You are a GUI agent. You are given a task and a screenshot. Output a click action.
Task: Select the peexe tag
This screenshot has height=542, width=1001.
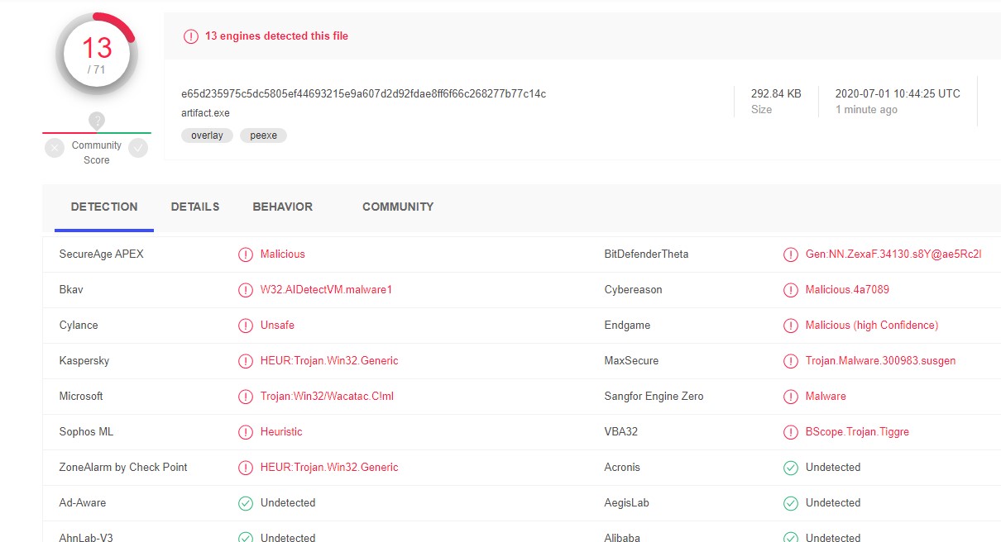(x=263, y=135)
